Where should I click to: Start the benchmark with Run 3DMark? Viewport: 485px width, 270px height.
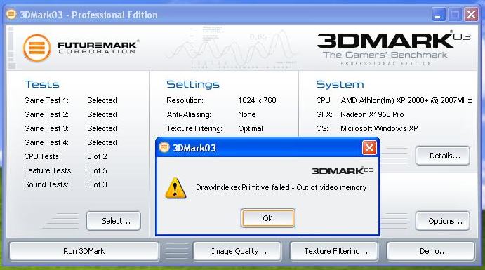click(x=84, y=251)
